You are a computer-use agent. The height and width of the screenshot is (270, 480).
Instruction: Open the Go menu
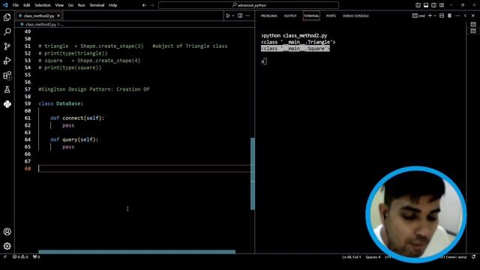[x=70, y=5]
